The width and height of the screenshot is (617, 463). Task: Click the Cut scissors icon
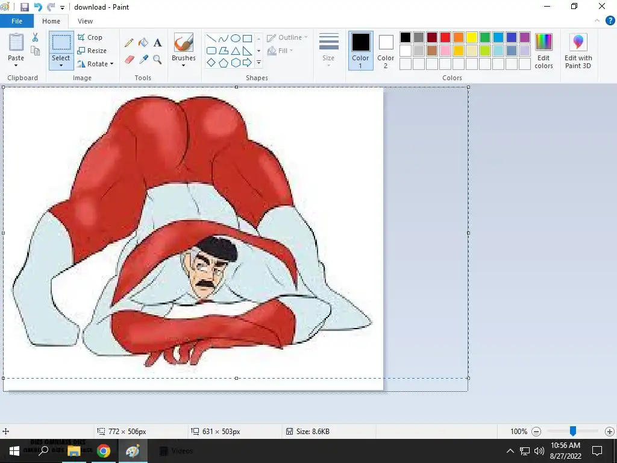(35, 37)
